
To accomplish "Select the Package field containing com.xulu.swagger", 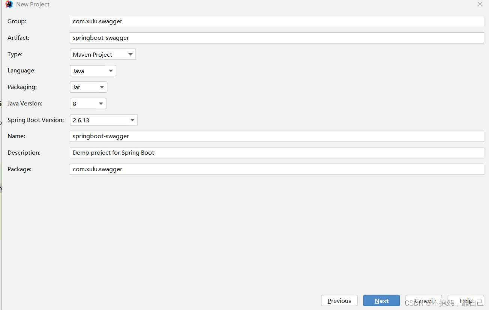I will pos(262,169).
